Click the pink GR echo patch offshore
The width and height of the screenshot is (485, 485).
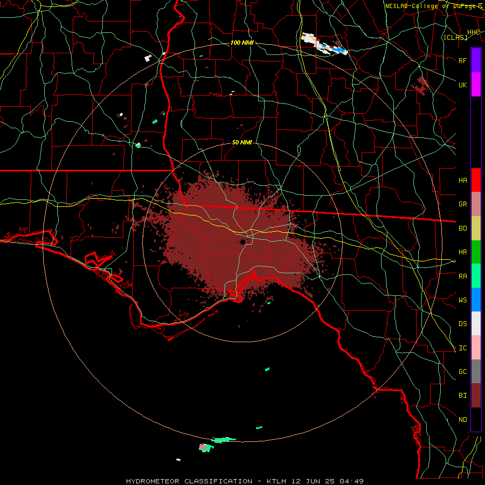203,447
